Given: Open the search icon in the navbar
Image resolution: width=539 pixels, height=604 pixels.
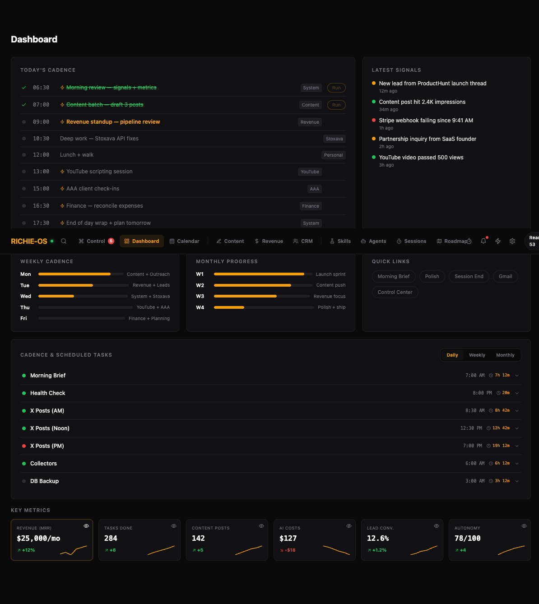Looking at the screenshot, I should point(64,241).
